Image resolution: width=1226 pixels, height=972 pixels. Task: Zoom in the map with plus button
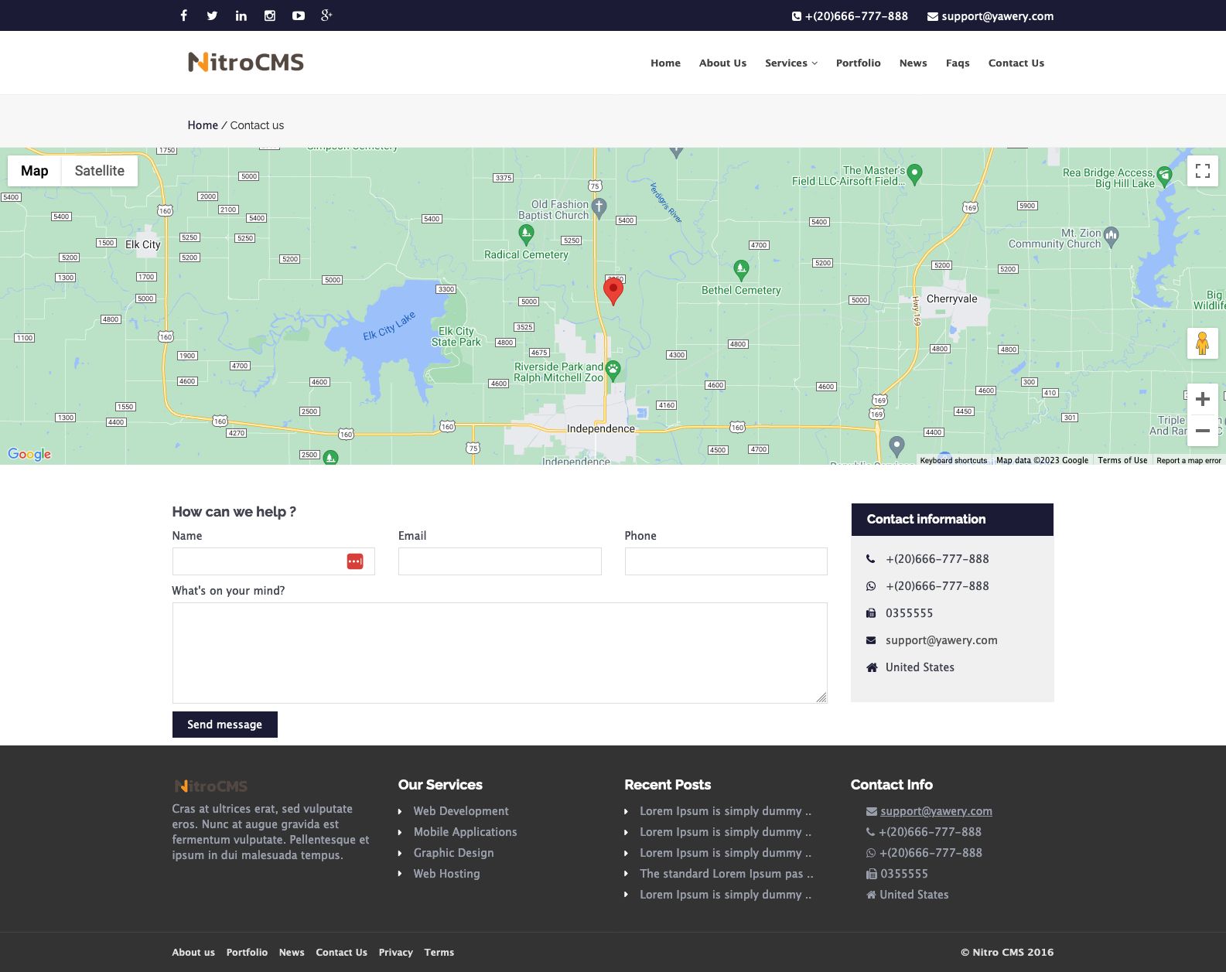1203,399
